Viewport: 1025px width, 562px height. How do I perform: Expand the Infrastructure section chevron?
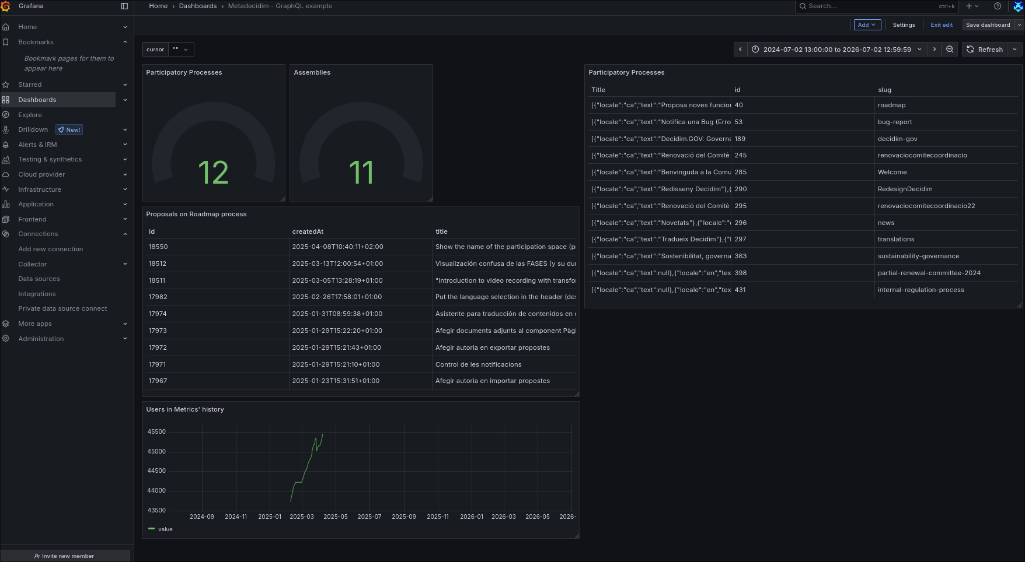[124, 189]
